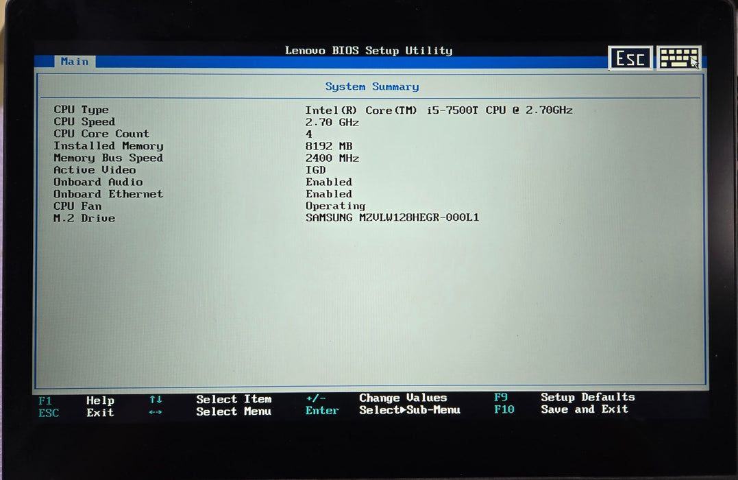Click Enabled value for Onboard Audio
This screenshot has height=480, width=738.
pyautogui.click(x=328, y=182)
